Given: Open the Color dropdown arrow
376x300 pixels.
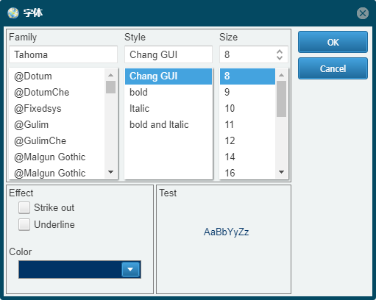Looking at the screenshot, I should [x=130, y=269].
